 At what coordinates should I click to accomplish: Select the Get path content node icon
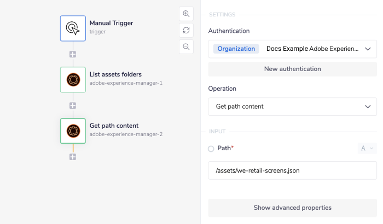[x=73, y=131]
